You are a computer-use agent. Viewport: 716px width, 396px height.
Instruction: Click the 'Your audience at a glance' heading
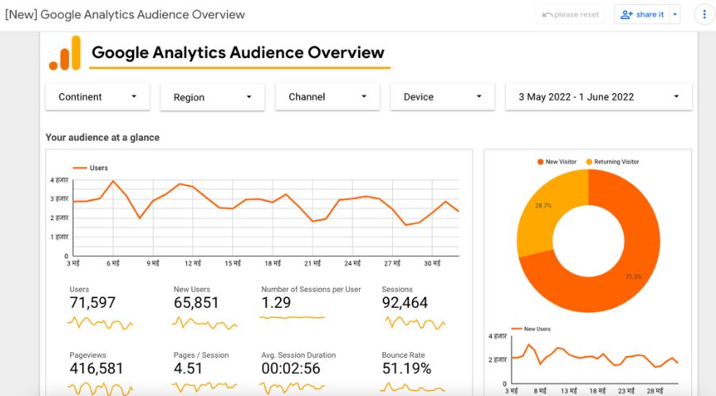click(103, 138)
